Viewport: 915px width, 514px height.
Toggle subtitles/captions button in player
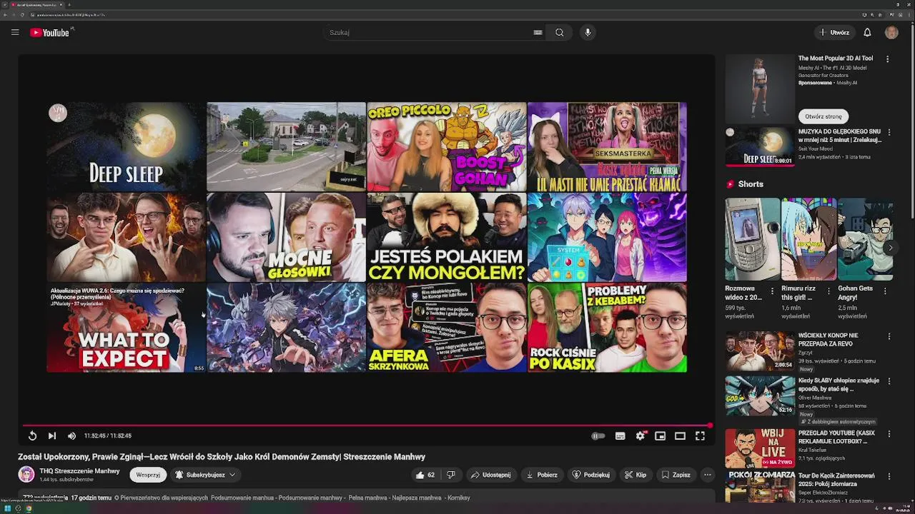pyautogui.click(x=620, y=435)
